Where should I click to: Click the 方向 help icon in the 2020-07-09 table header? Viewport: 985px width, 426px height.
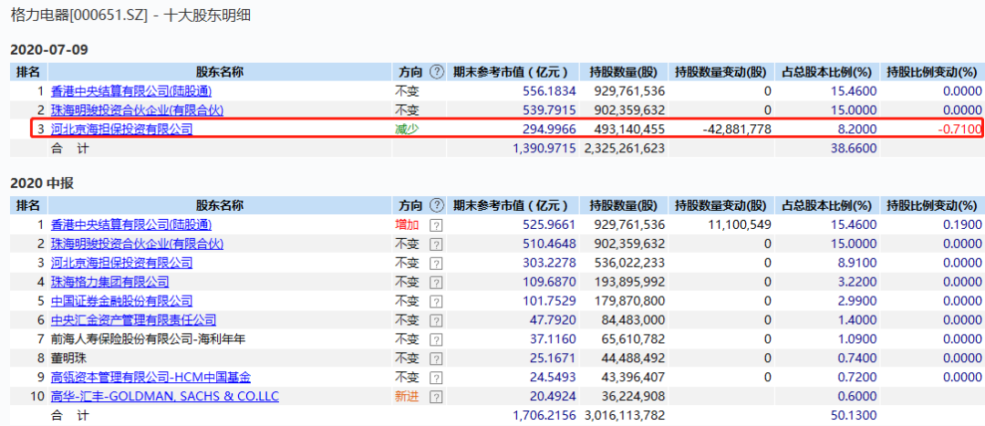[x=437, y=72]
